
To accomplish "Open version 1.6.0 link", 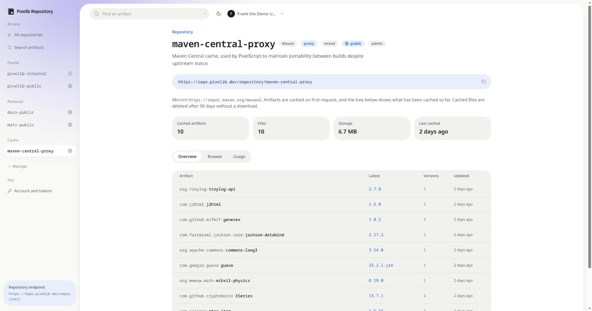I will click(x=375, y=204).
